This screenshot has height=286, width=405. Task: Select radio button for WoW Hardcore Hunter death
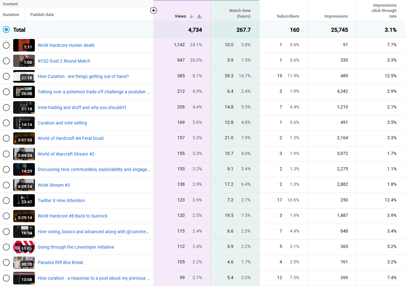pyautogui.click(x=6, y=45)
